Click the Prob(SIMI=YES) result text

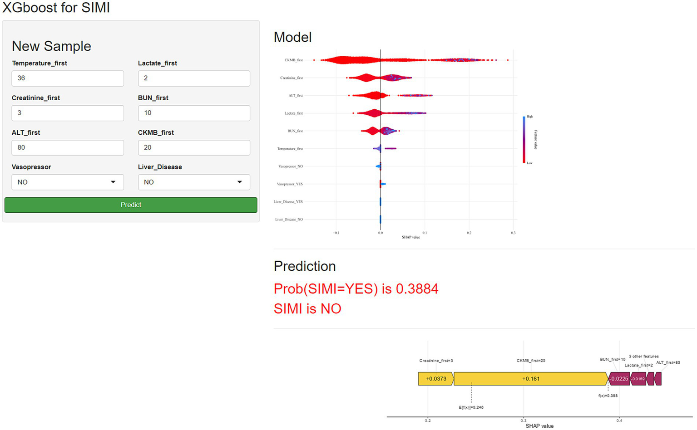356,289
